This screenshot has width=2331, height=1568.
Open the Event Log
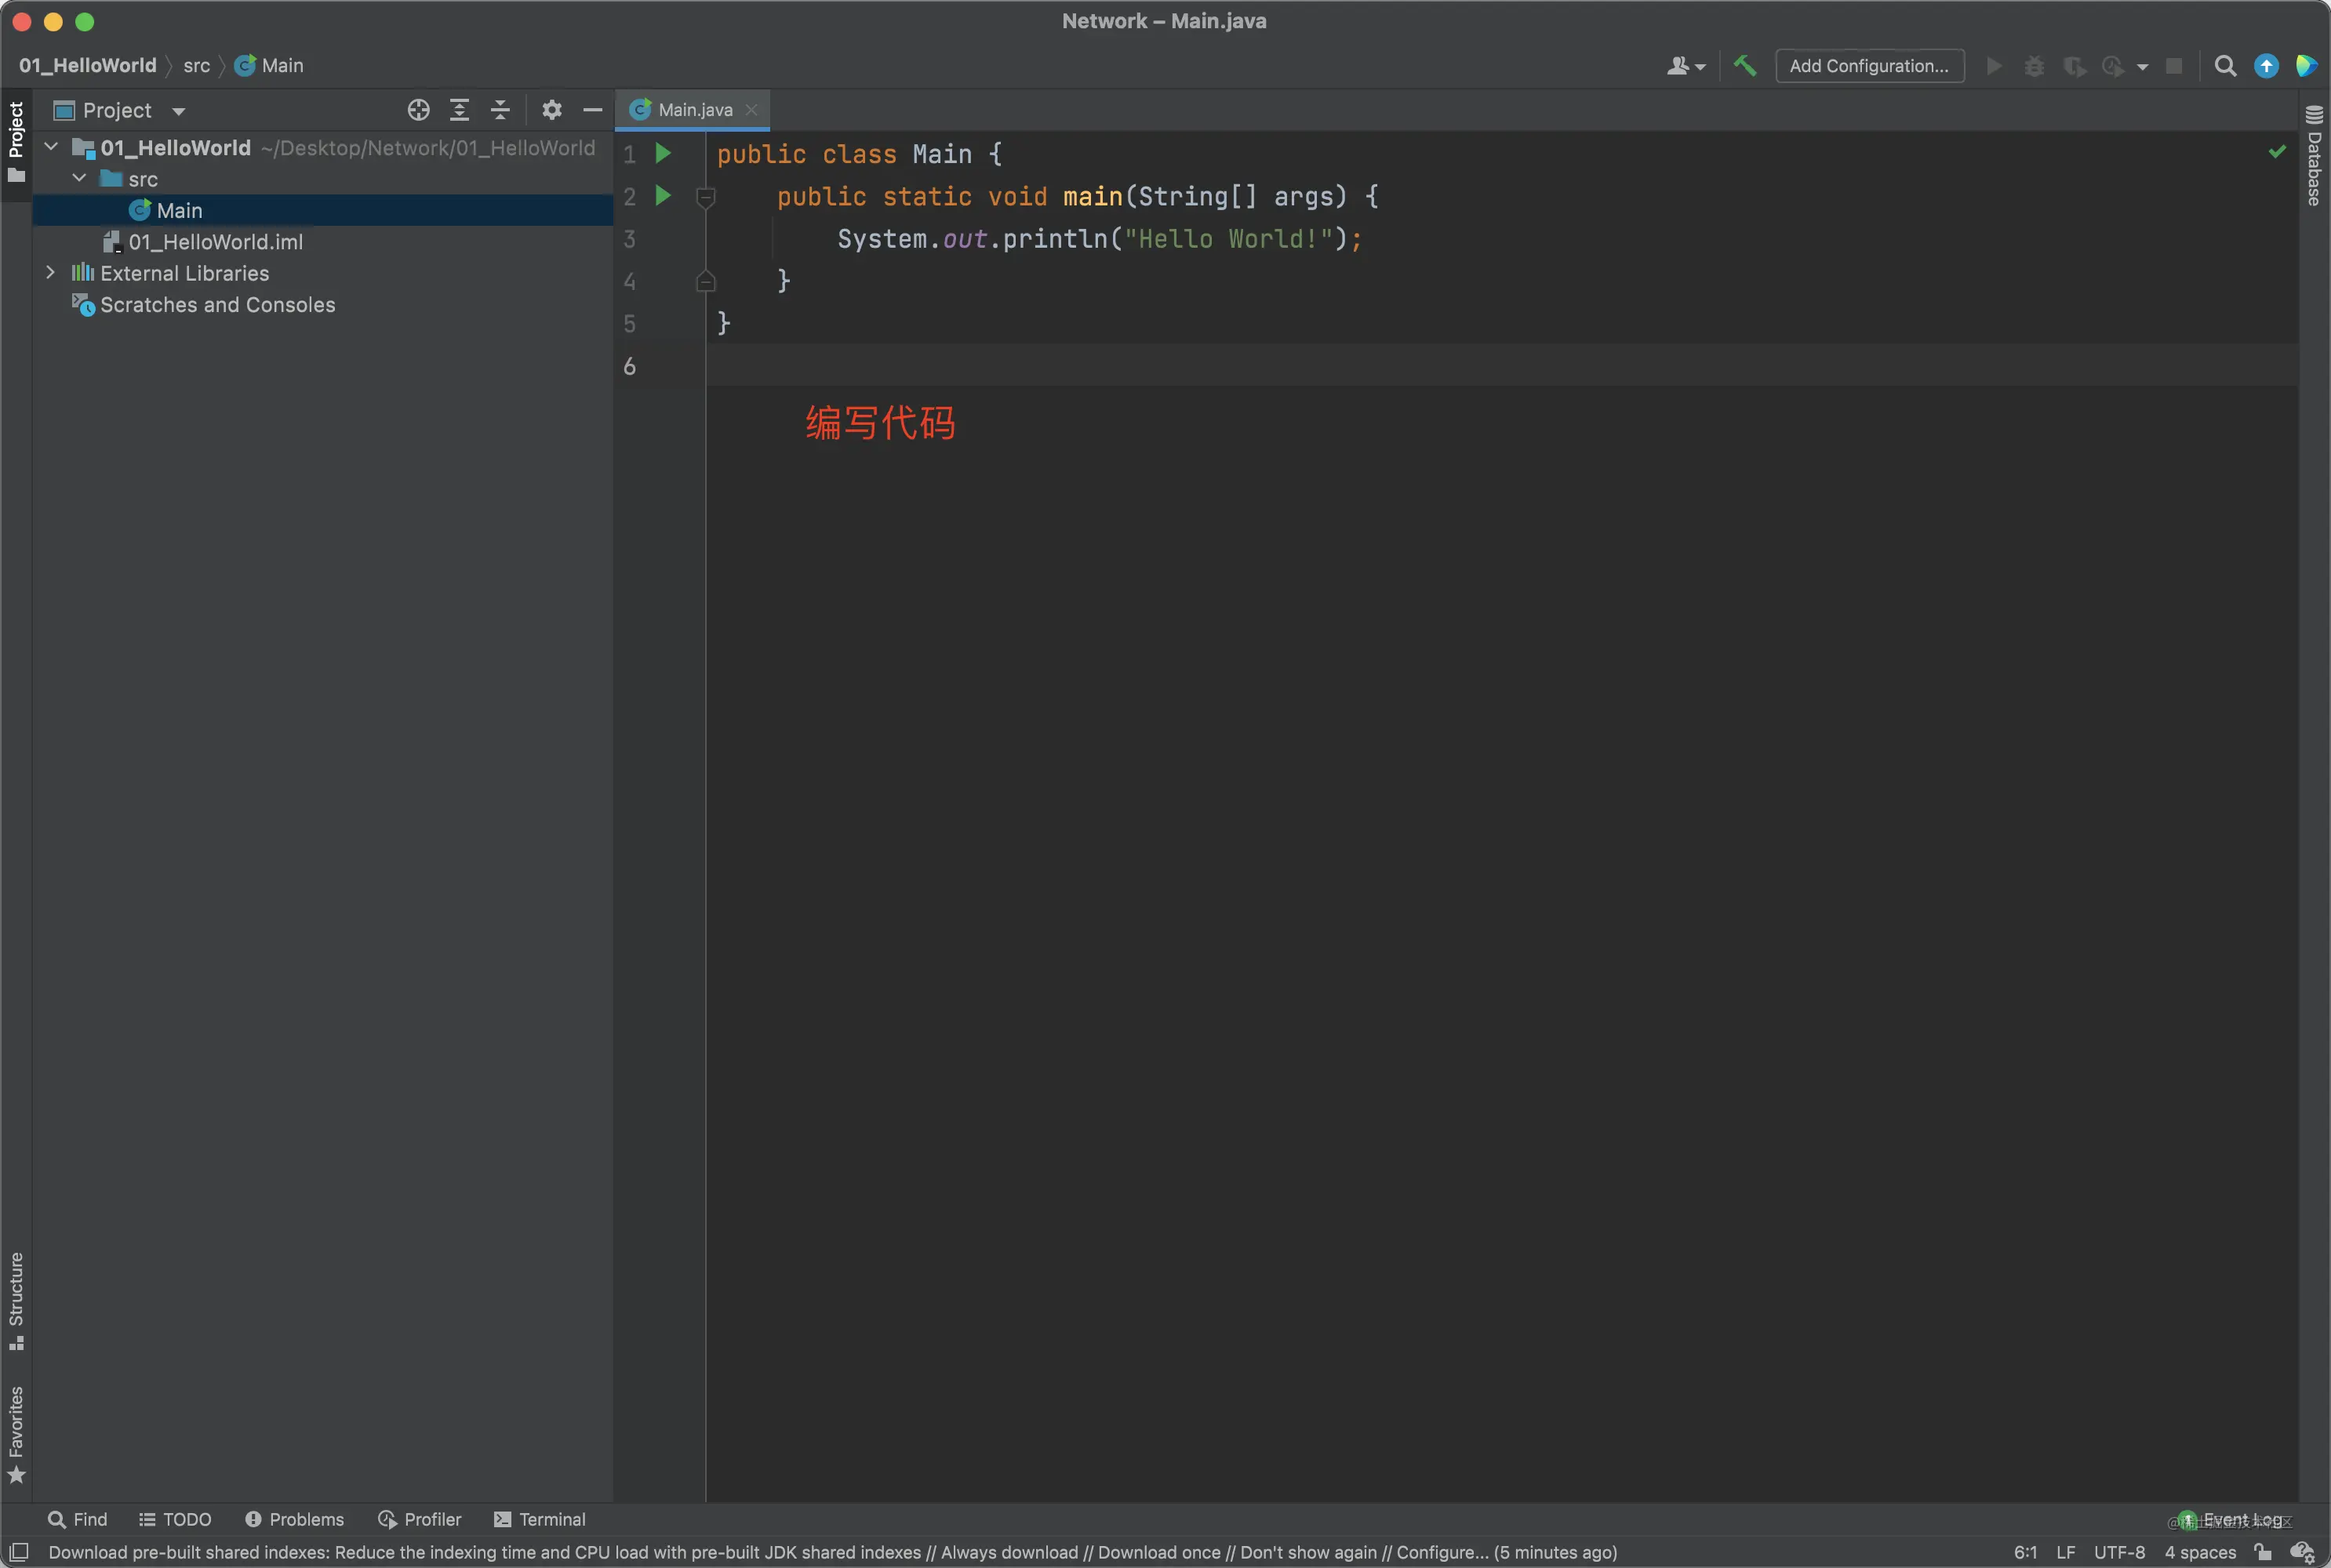tap(2231, 1519)
